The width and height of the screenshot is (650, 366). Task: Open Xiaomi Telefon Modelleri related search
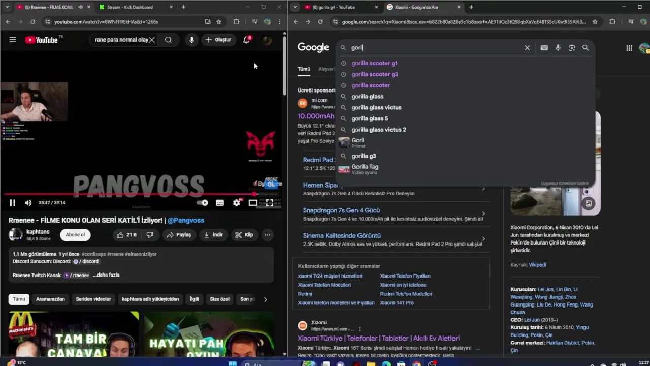click(x=324, y=285)
